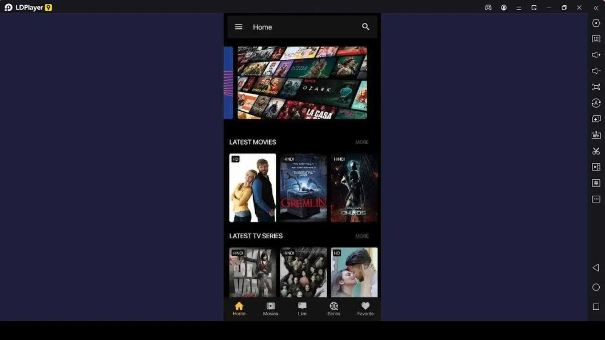This screenshot has height=340, width=605.
Task: Open the featured Netflix collage banner
Action: pyautogui.click(x=302, y=83)
